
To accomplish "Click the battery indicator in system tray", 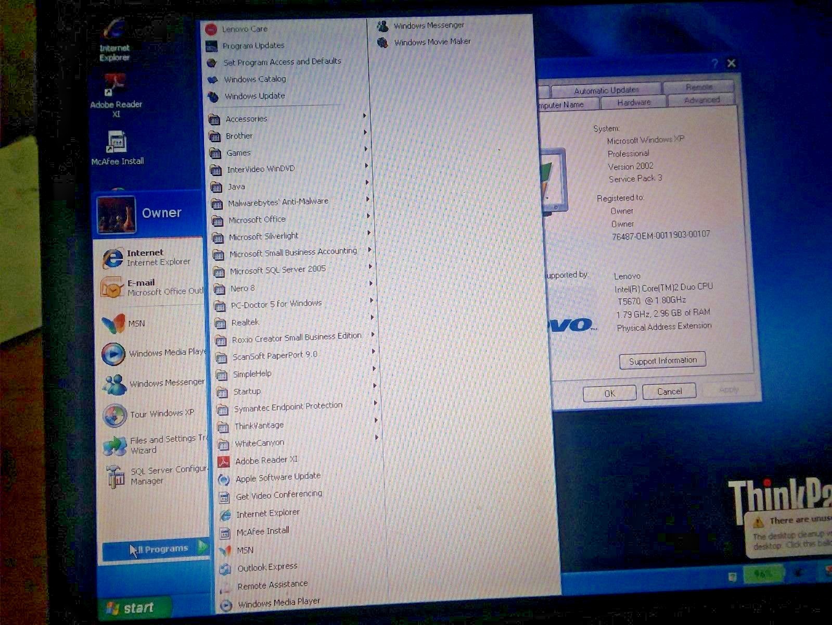I will pyautogui.click(x=763, y=574).
